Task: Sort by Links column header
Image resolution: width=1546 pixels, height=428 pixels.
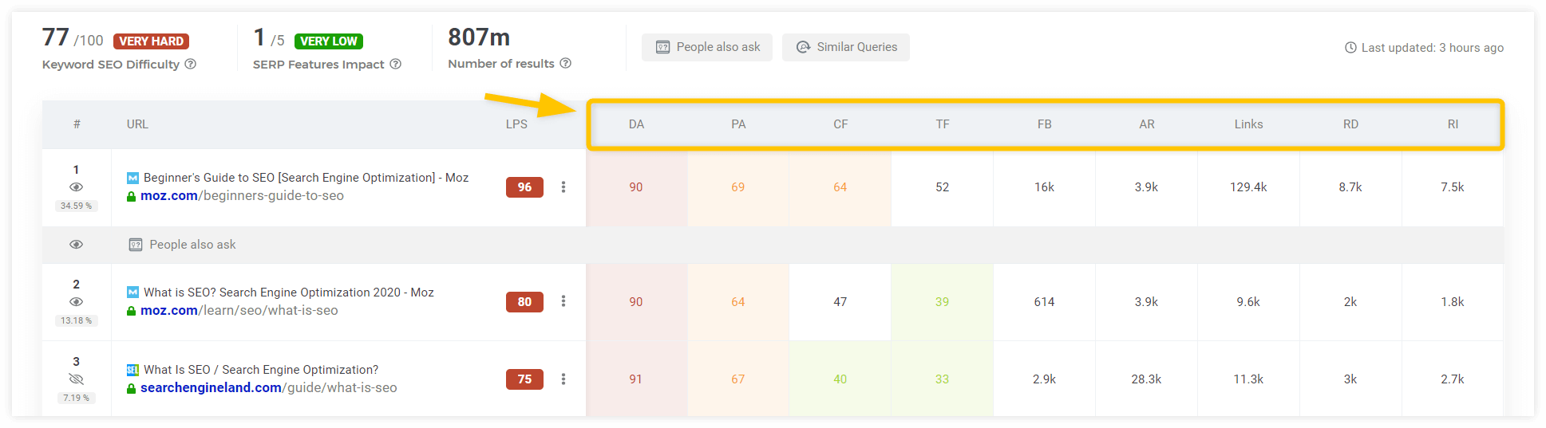Action: pyautogui.click(x=1248, y=124)
